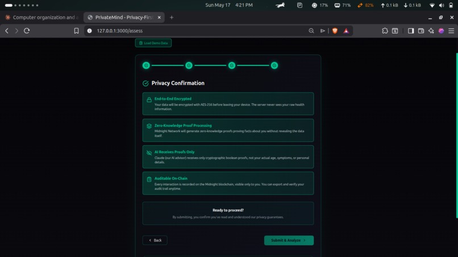
Task: Switch to the Computer organization tab
Action: tap(41, 18)
